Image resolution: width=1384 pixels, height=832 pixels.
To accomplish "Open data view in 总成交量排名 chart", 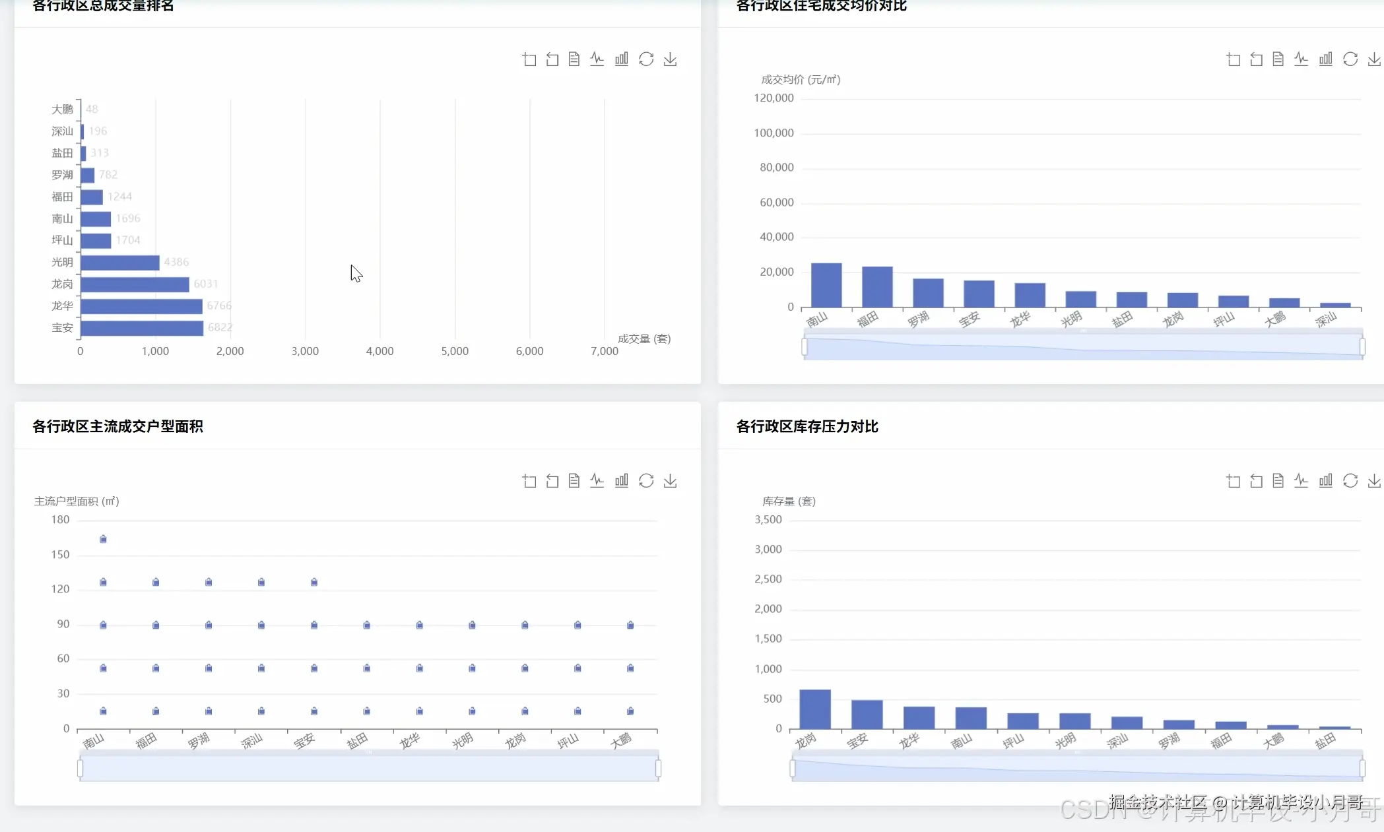I will coord(574,59).
